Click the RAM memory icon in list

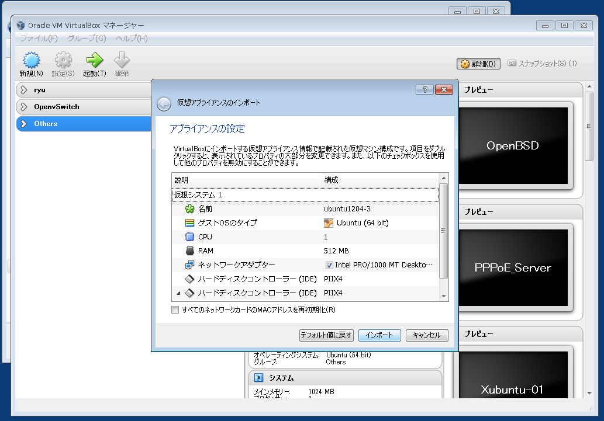pos(189,251)
